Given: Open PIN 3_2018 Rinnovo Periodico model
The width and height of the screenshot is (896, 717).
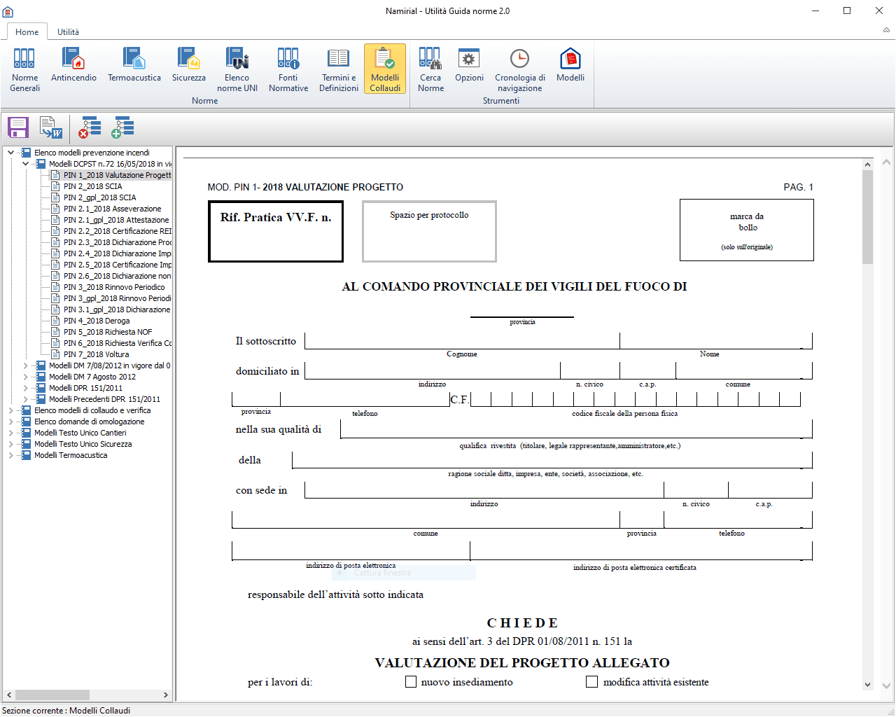Looking at the screenshot, I should [114, 287].
